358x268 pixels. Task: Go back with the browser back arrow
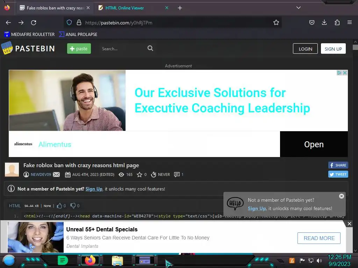coord(8,23)
